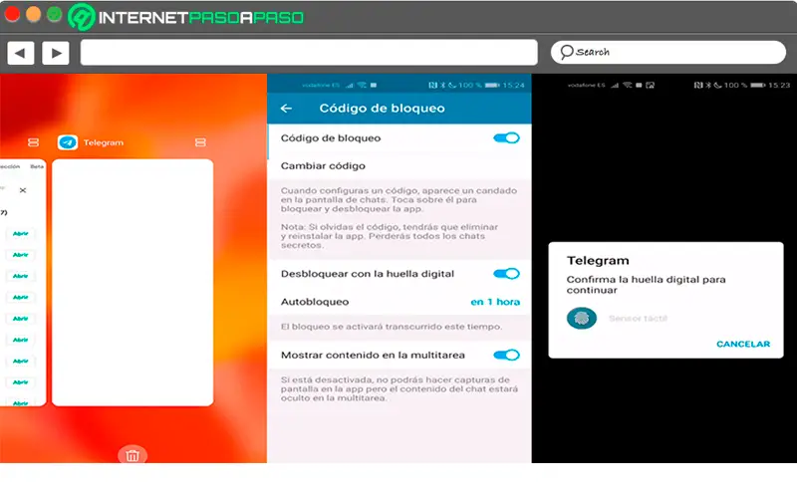The image size is (797, 498).
Task: Click the 'Nota: Si olvidas el código' paragraph
Action: pos(390,236)
